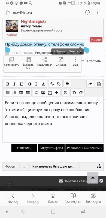Open Условия и правила link
This screenshot has width=106, height=218.
45,189
